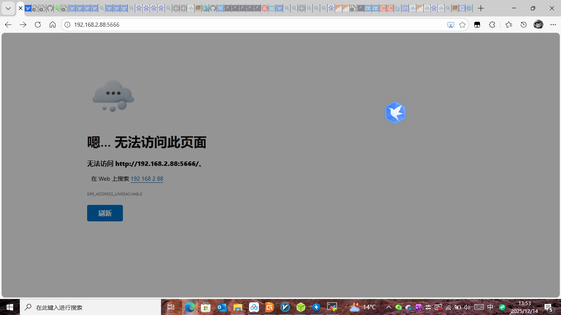561x315 pixels.
Task: Open the weather widget showing 14°C
Action: tap(362, 307)
